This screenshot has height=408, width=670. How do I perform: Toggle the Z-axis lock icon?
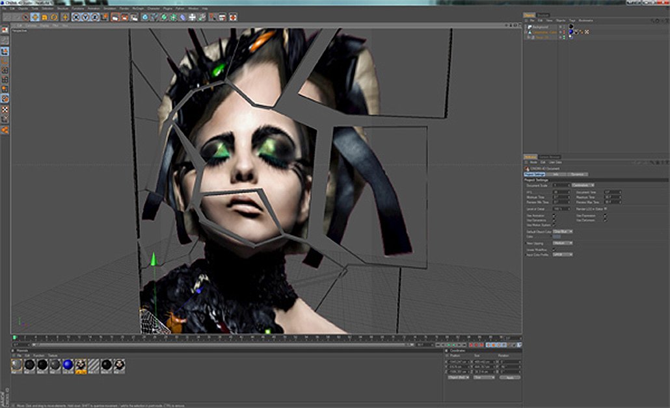[95, 17]
